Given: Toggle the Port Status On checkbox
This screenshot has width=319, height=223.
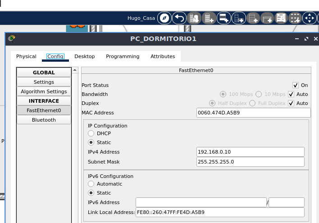Looking at the screenshot, I should point(296,85).
